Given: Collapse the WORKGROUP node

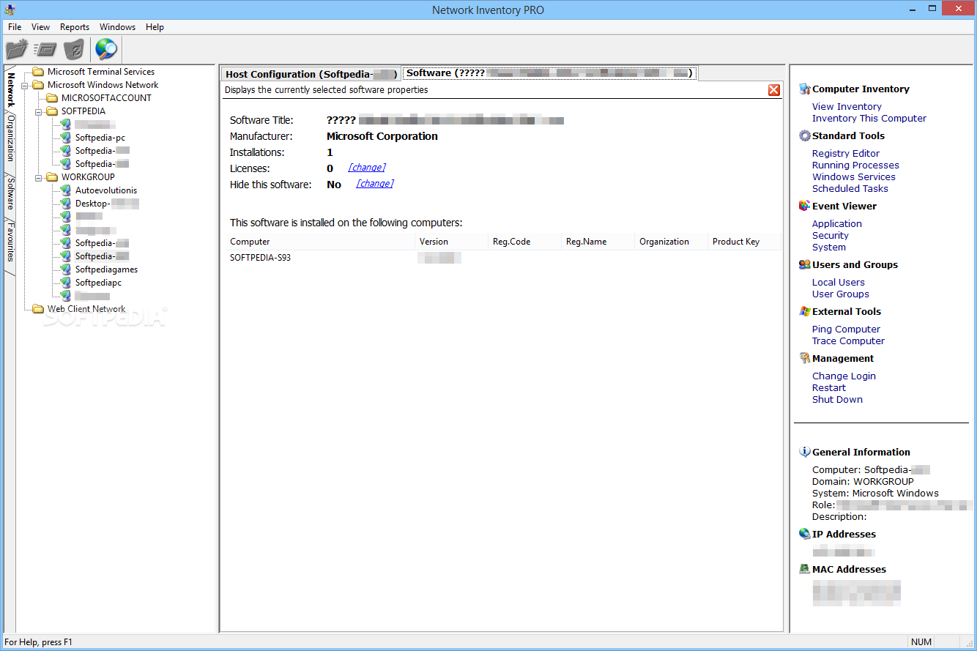Looking at the screenshot, I should coord(39,177).
